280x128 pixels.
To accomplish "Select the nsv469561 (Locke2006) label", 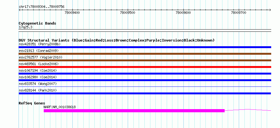I will (39, 64).
